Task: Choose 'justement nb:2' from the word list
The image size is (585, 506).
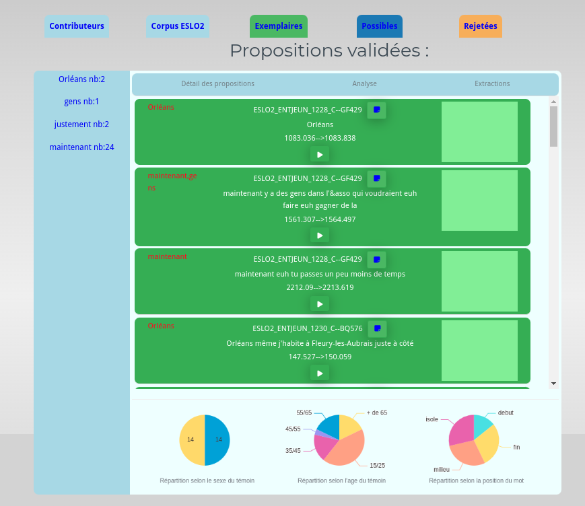Action: pos(81,124)
